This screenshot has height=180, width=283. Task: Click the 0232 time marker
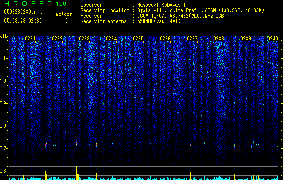click(x=57, y=39)
